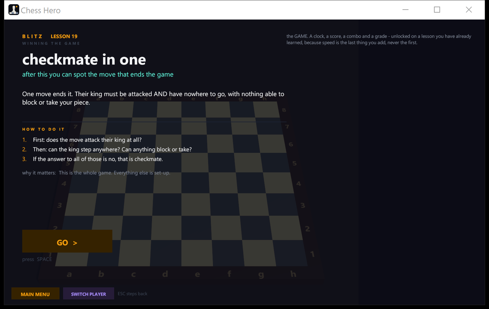Click the 'press SPACE' hint
The width and height of the screenshot is (489, 309).
pos(37,259)
